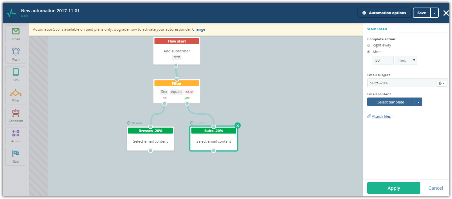
Task: Select the Condition element in sidebar
Action: [x=16, y=116]
